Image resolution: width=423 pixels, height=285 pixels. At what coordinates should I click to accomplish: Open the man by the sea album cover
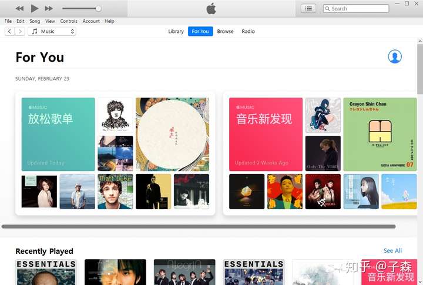pyautogui.click(x=77, y=192)
